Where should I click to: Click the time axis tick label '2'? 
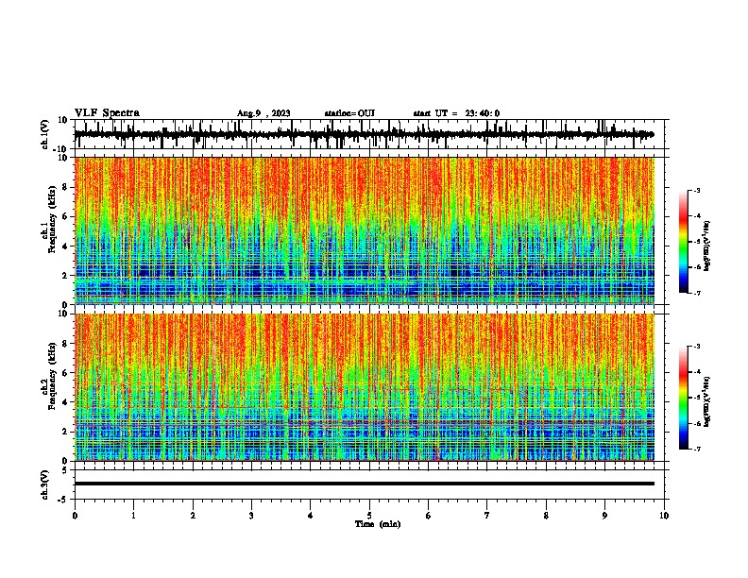193,516
